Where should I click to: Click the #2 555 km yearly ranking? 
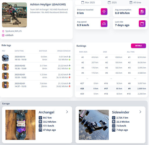[111, 63]
